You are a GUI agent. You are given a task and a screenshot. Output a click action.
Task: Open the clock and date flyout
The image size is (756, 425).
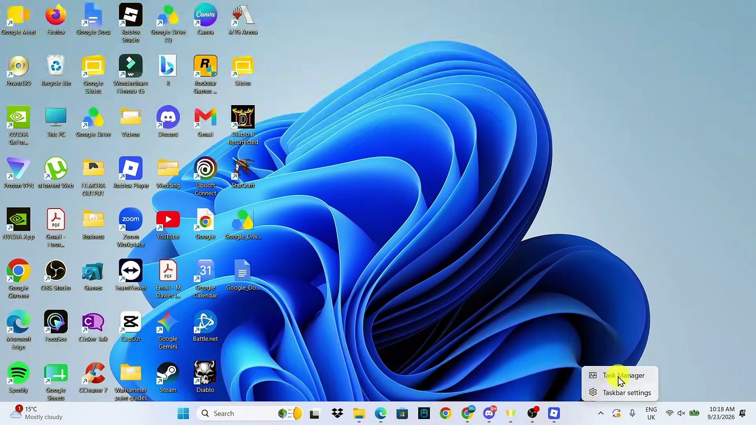point(721,413)
